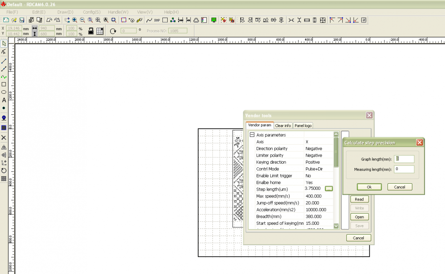Open the Step length calculator ellipsis button
The width and height of the screenshot is (445, 274).
pyautogui.click(x=329, y=188)
